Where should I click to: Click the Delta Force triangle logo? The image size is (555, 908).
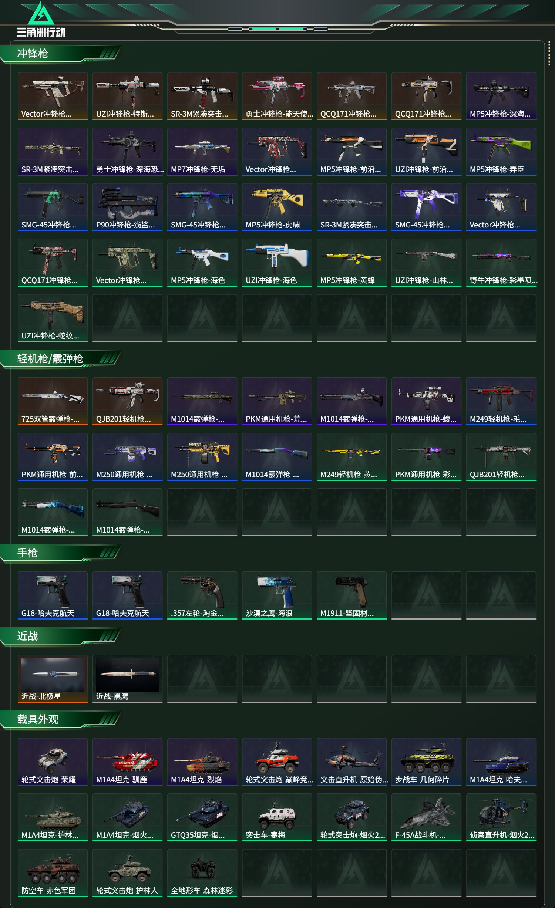click(x=41, y=13)
